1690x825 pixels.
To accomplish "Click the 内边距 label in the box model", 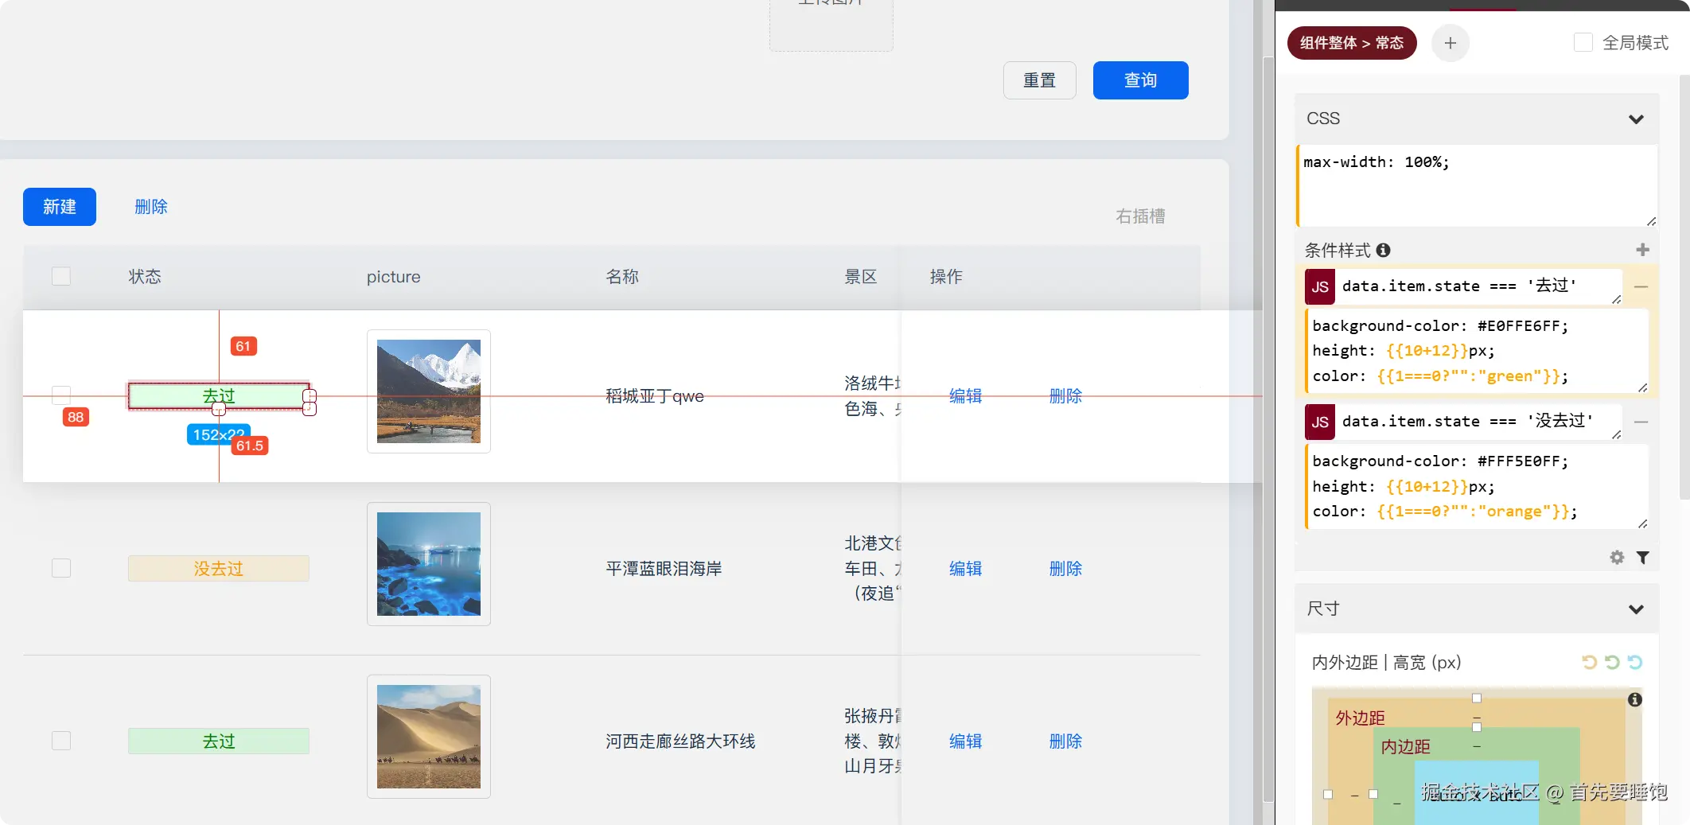I will [1405, 746].
